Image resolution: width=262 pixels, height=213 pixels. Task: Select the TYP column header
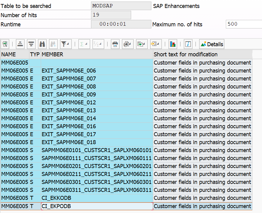point(35,54)
